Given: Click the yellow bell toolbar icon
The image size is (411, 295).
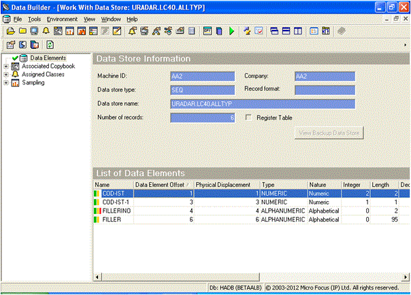Looking at the screenshot, I should pyautogui.click(x=46, y=31).
